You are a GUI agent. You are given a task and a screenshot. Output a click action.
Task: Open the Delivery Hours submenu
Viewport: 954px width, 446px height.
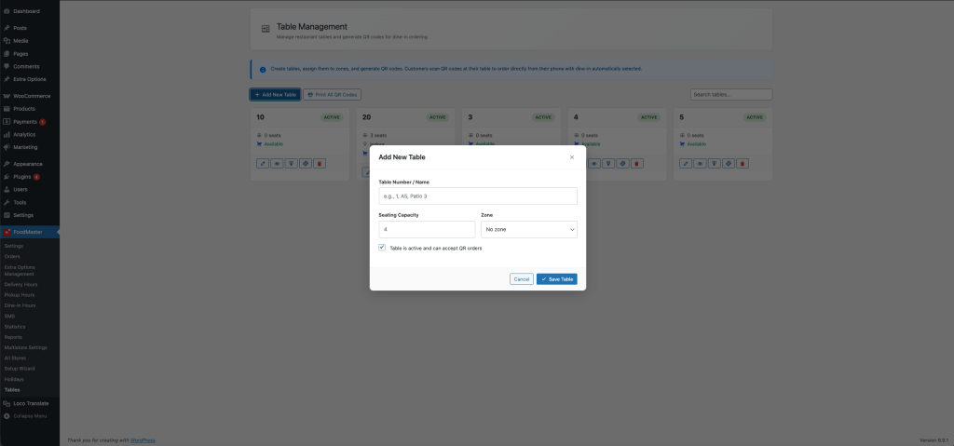tap(20, 284)
